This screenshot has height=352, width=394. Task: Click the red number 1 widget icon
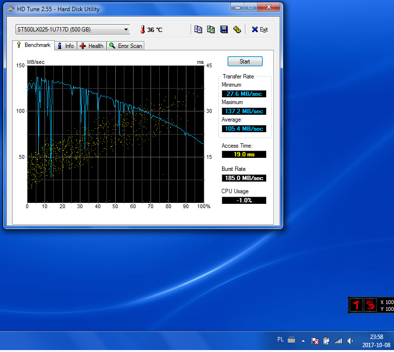(x=356, y=305)
